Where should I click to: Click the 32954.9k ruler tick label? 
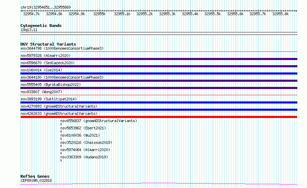(x=77, y=14)
